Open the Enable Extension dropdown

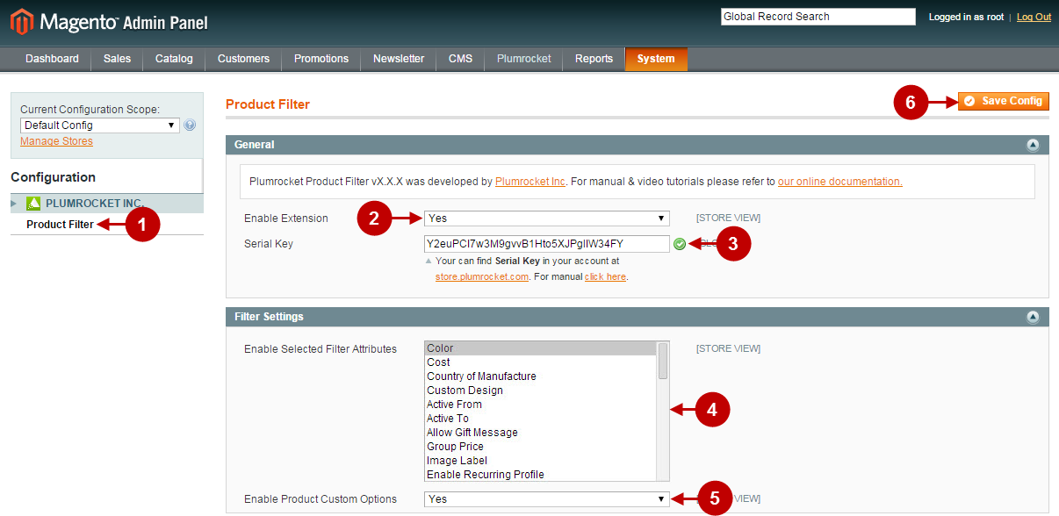pos(547,219)
